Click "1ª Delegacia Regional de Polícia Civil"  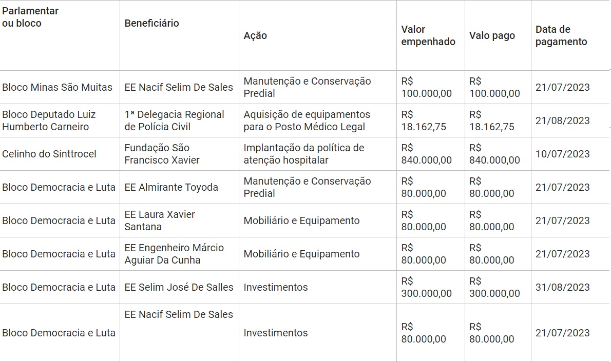(x=174, y=120)
